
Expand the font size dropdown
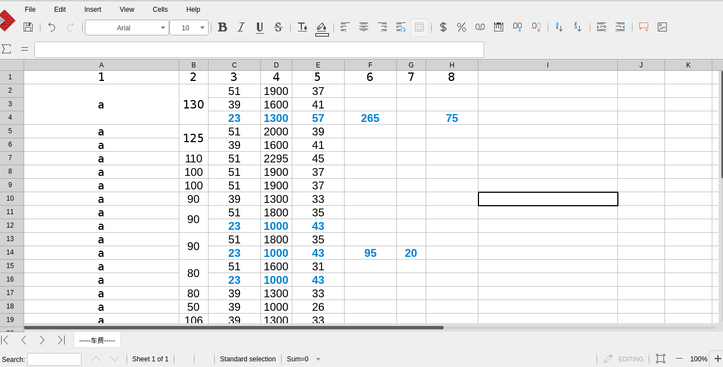pos(202,28)
